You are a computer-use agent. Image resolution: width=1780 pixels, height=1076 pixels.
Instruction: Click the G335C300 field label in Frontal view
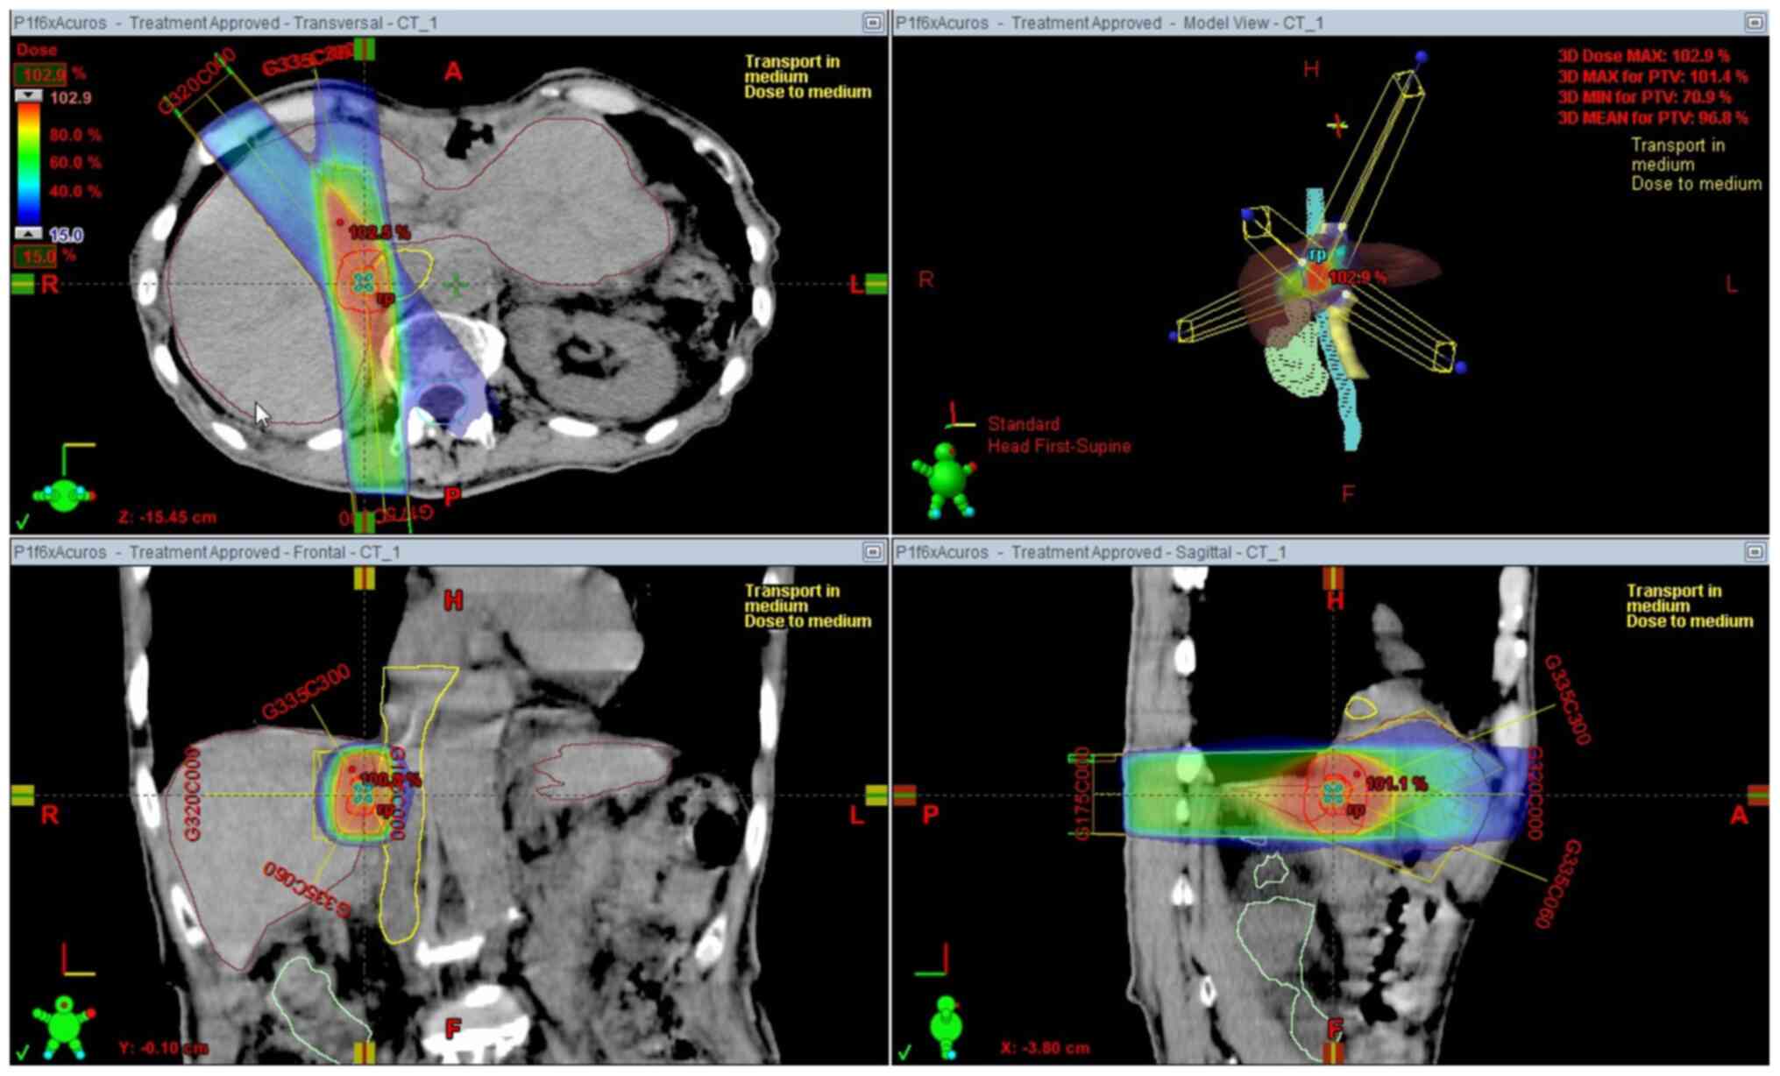point(306,692)
